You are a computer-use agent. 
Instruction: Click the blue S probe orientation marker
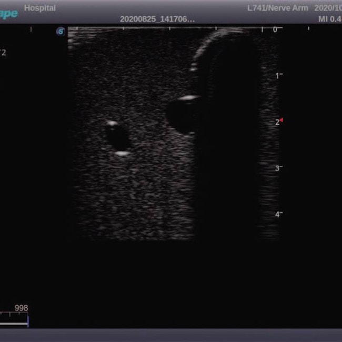pos(61,32)
